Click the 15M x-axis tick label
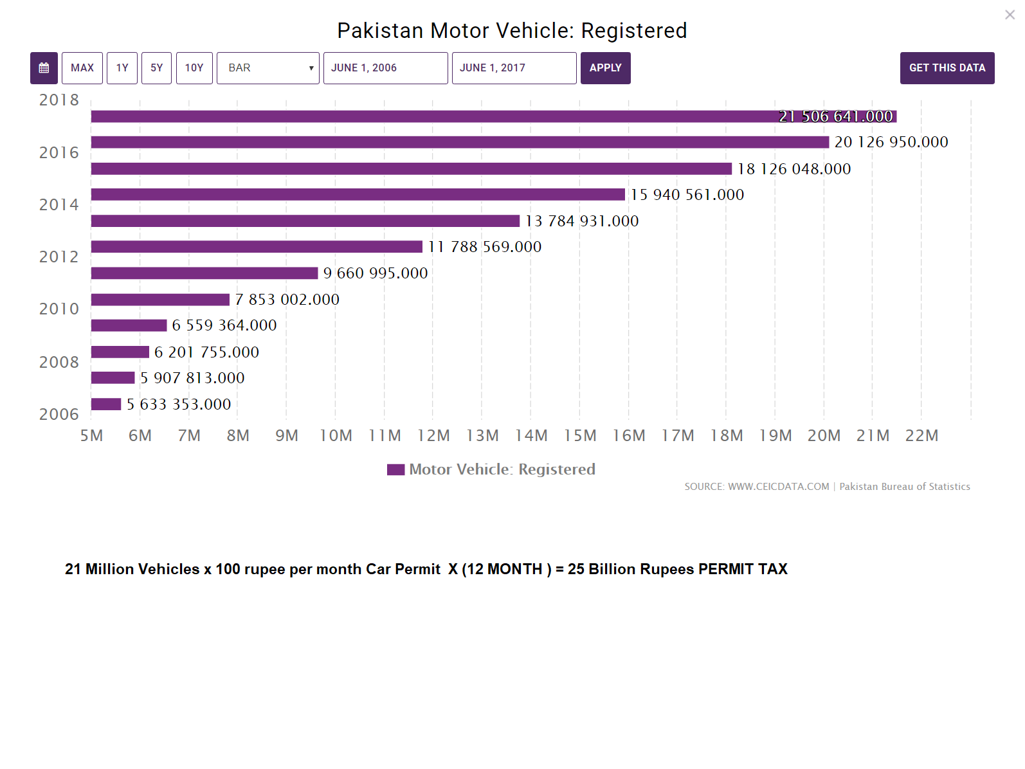The width and height of the screenshot is (1025, 769). 580,436
